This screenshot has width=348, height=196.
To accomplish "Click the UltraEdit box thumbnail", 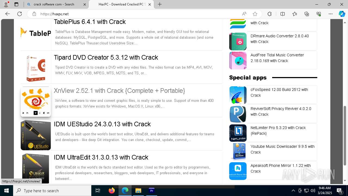I will click(36, 168).
